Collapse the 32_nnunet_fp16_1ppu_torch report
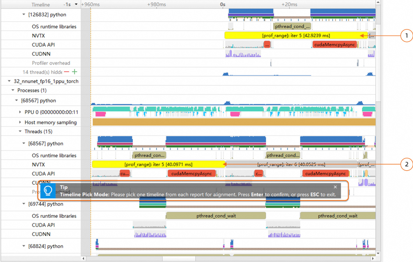Screen dimensions: 413x262 click(x=9, y=81)
